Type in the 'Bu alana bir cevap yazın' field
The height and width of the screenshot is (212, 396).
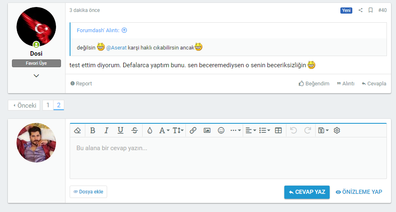click(x=228, y=158)
